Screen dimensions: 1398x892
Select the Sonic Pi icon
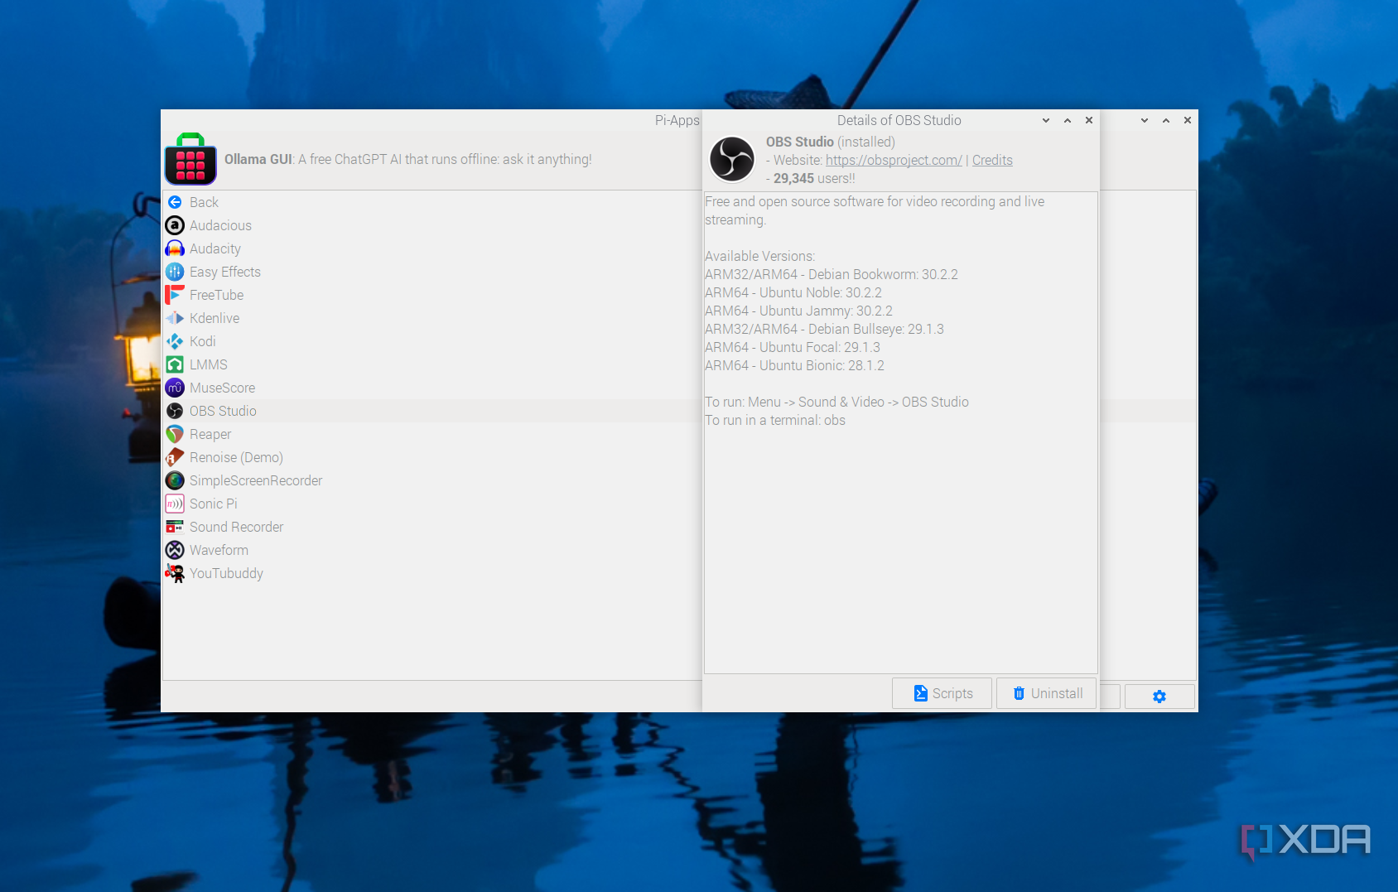click(175, 504)
